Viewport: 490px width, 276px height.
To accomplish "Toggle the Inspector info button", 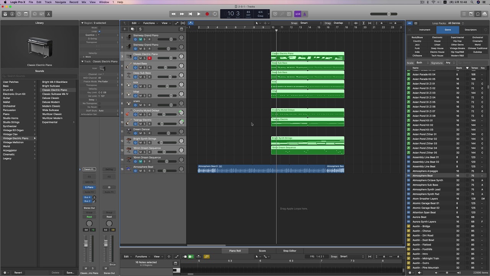I will pos(12,14).
